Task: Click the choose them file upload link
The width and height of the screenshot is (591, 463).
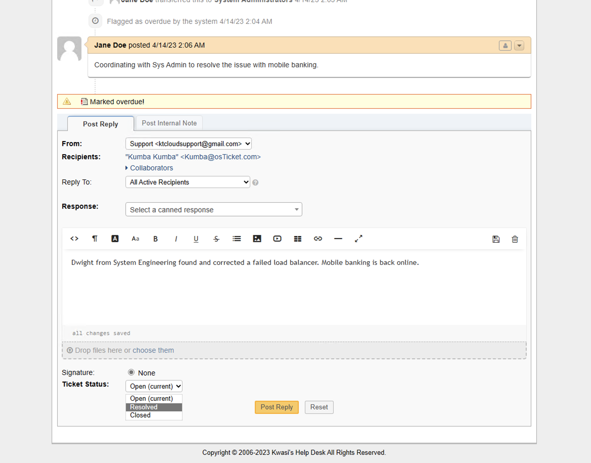Action: (x=153, y=350)
